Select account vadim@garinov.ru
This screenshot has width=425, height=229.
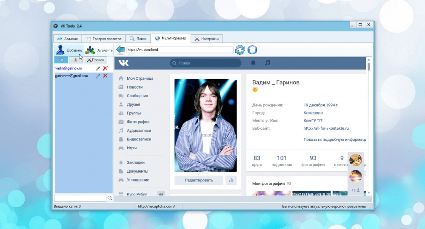pos(68,68)
